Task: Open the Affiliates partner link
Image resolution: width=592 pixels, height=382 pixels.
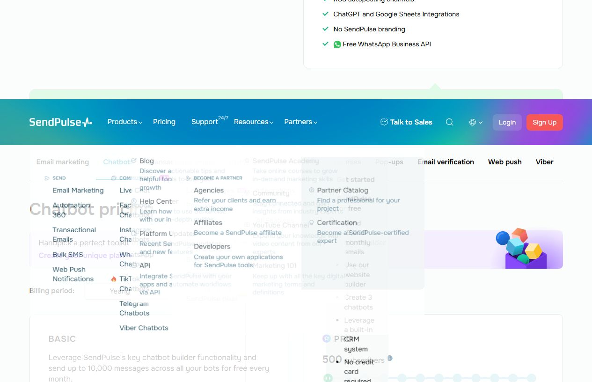Action: pyautogui.click(x=208, y=222)
